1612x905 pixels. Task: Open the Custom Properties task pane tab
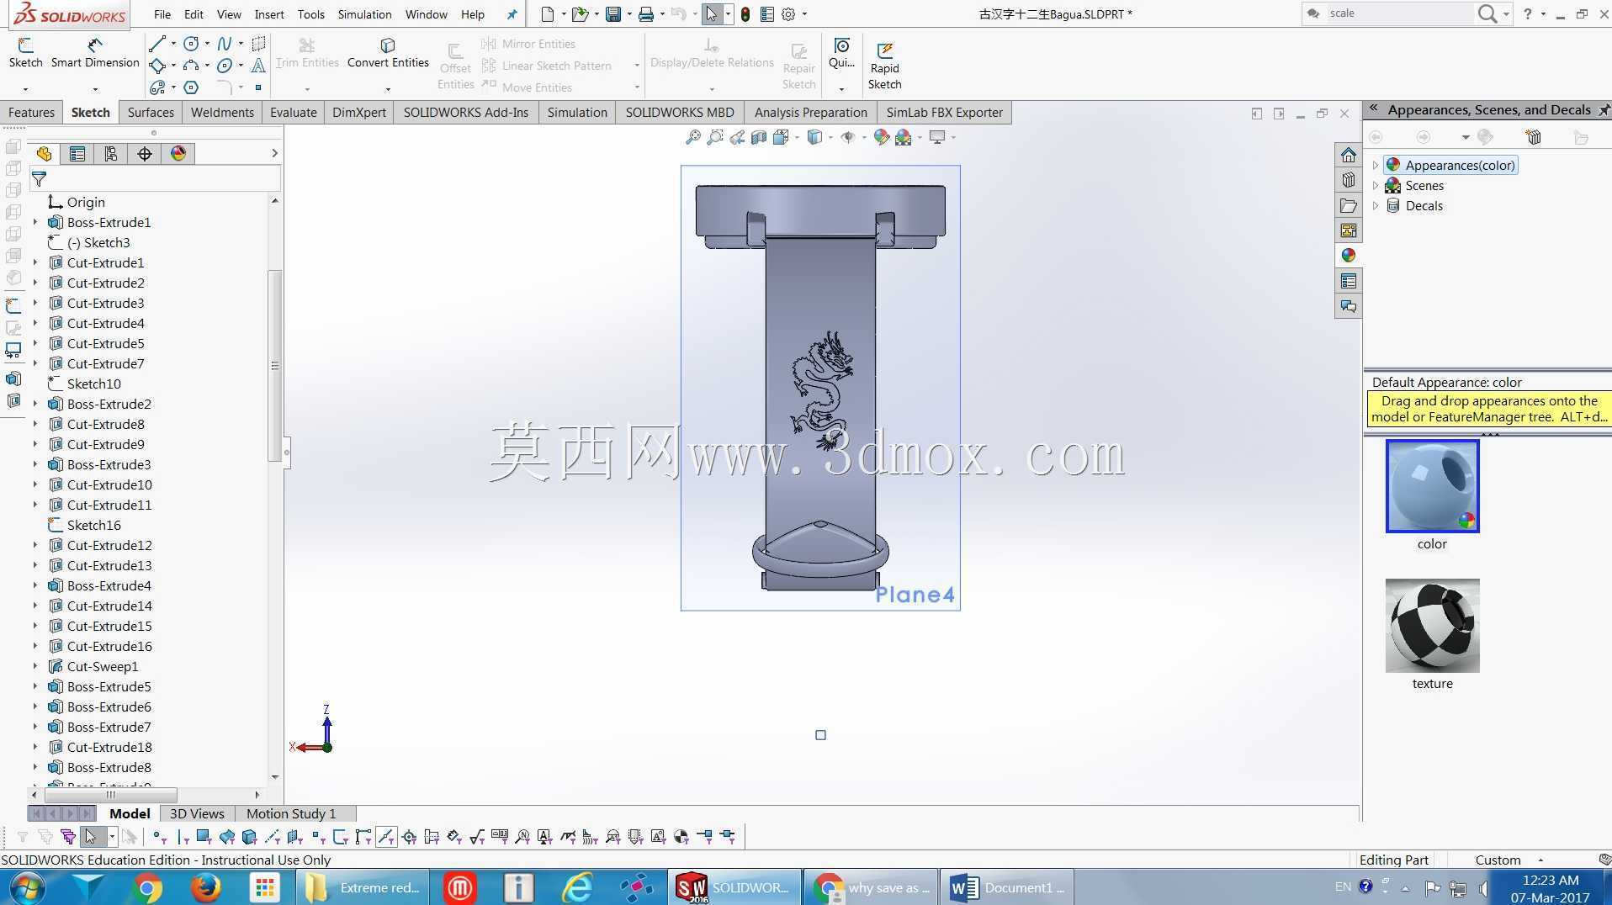click(1349, 281)
